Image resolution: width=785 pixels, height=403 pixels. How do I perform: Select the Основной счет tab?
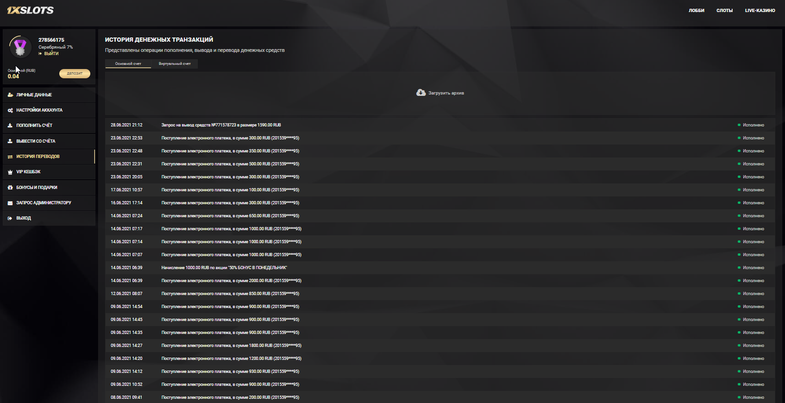point(128,64)
